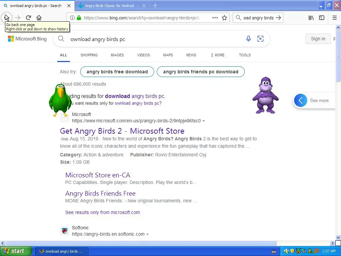The height and width of the screenshot is (256, 341).
Task: Click the taskbar ownload angry birds window button
Action: pos(62,251)
